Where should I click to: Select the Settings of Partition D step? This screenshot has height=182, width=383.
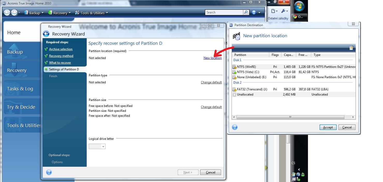(x=65, y=69)
